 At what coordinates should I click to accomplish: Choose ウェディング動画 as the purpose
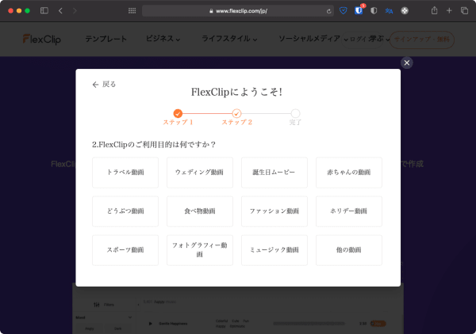point(200,173)
